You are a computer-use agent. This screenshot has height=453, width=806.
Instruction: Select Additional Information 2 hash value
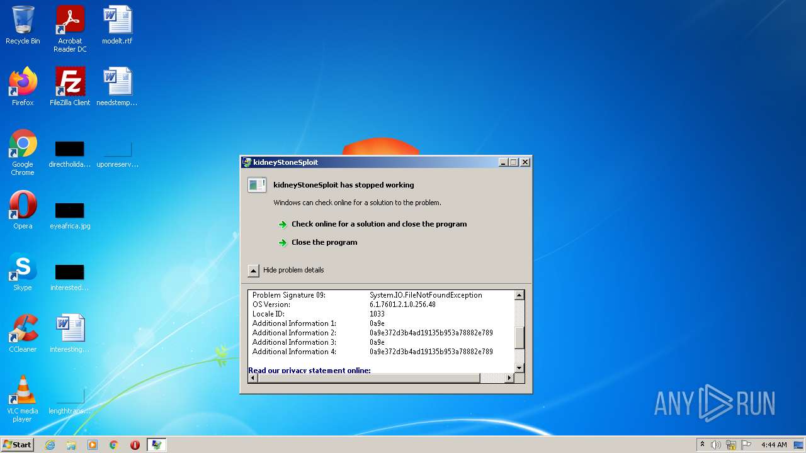coord(431,333)
